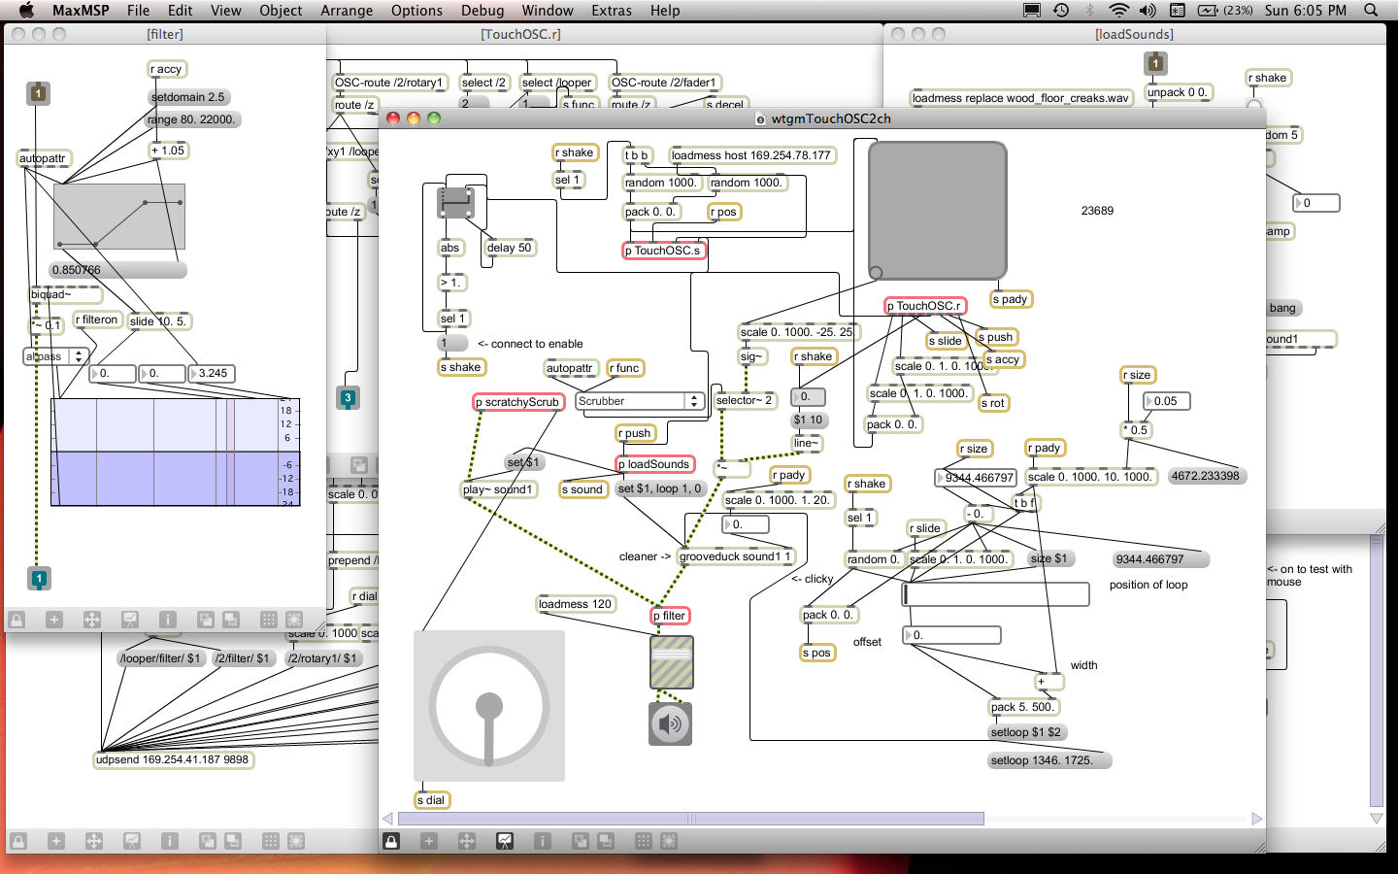Click the 'bang' message in loadSounds window
The image size is (1398, 874).
tap(1283, 308)
